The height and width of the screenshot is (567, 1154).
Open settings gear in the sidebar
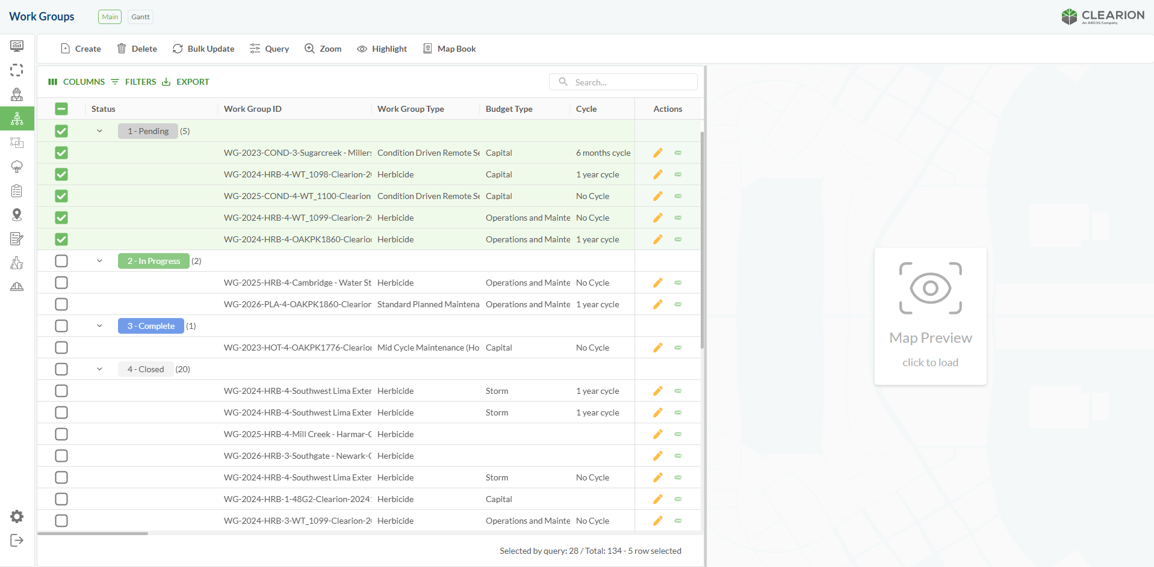[17, 516]
